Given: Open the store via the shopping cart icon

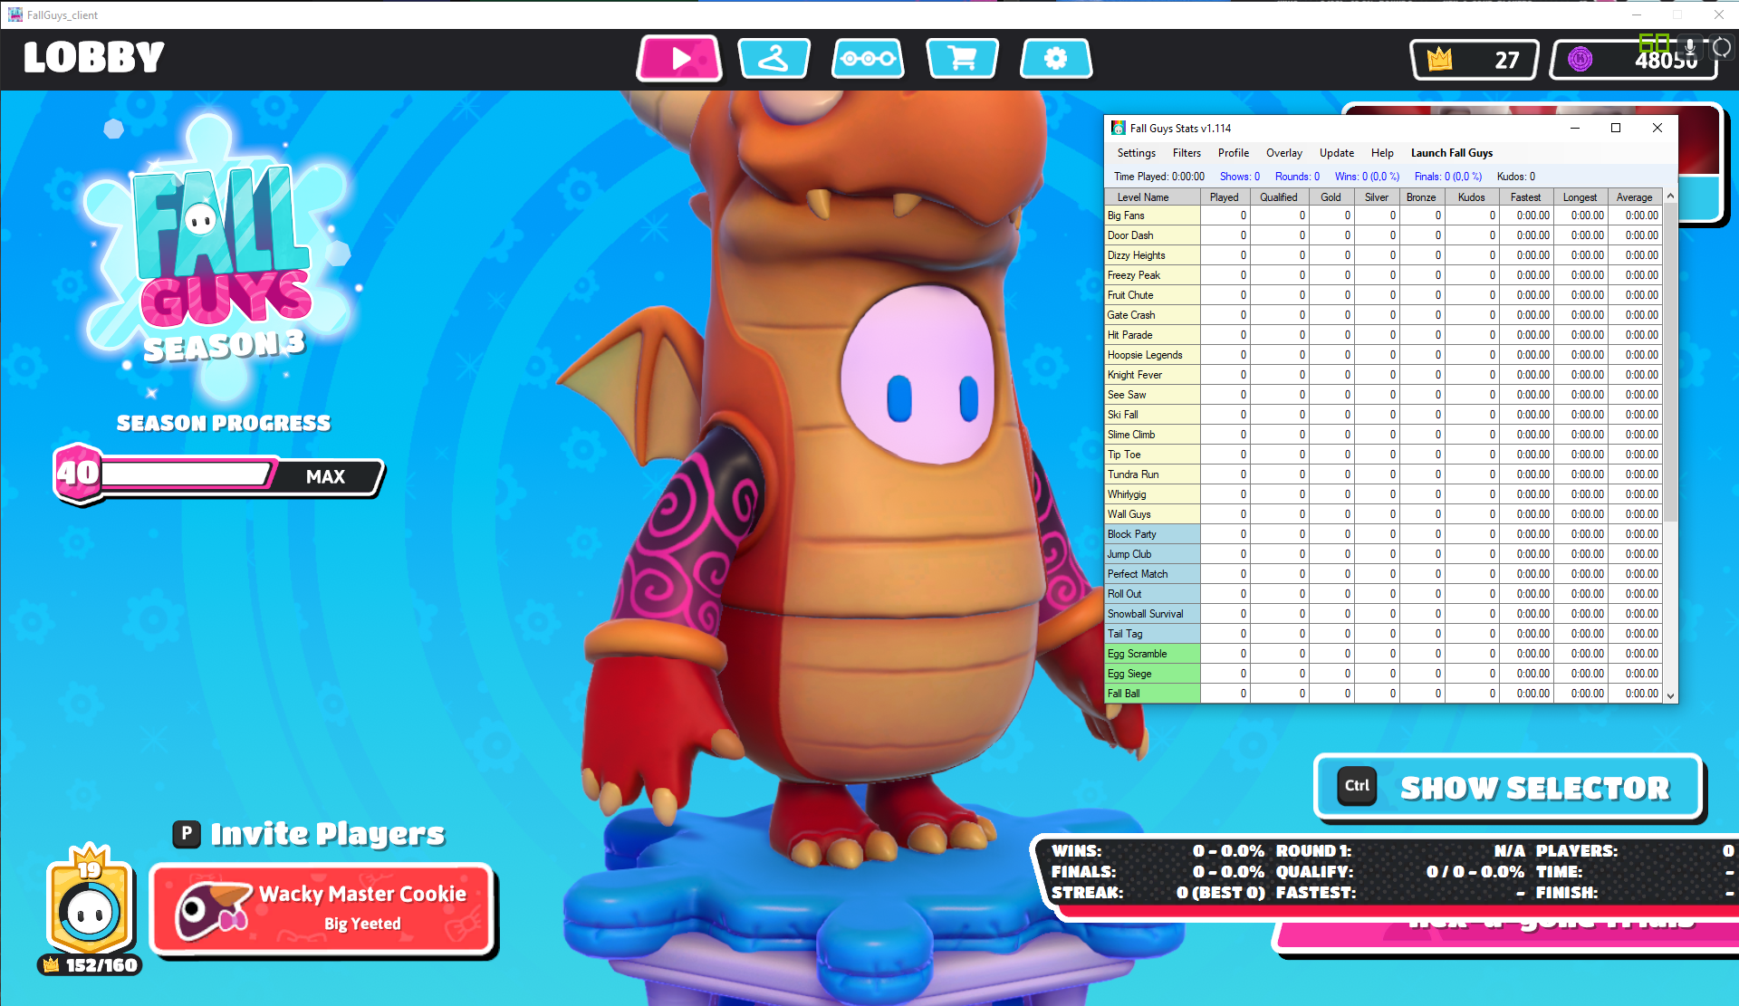Looking at the screenshot, I should click(x=962, y=58).
